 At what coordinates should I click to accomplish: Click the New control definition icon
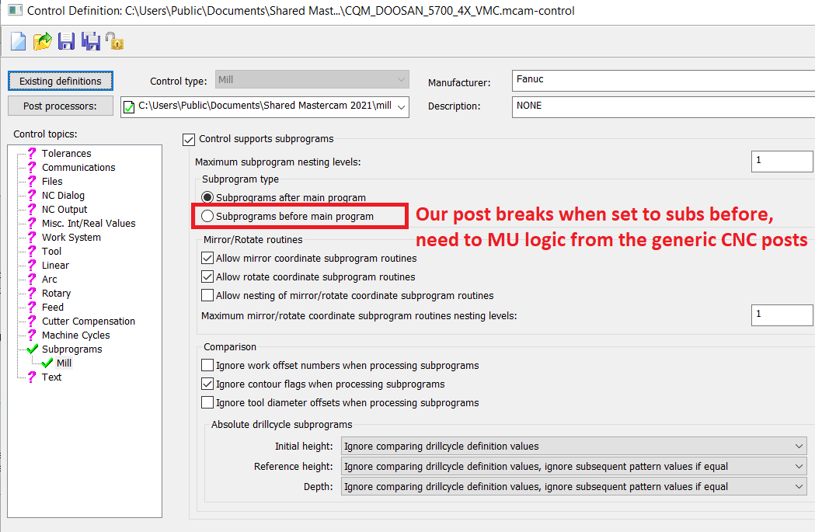click(18, 41)
